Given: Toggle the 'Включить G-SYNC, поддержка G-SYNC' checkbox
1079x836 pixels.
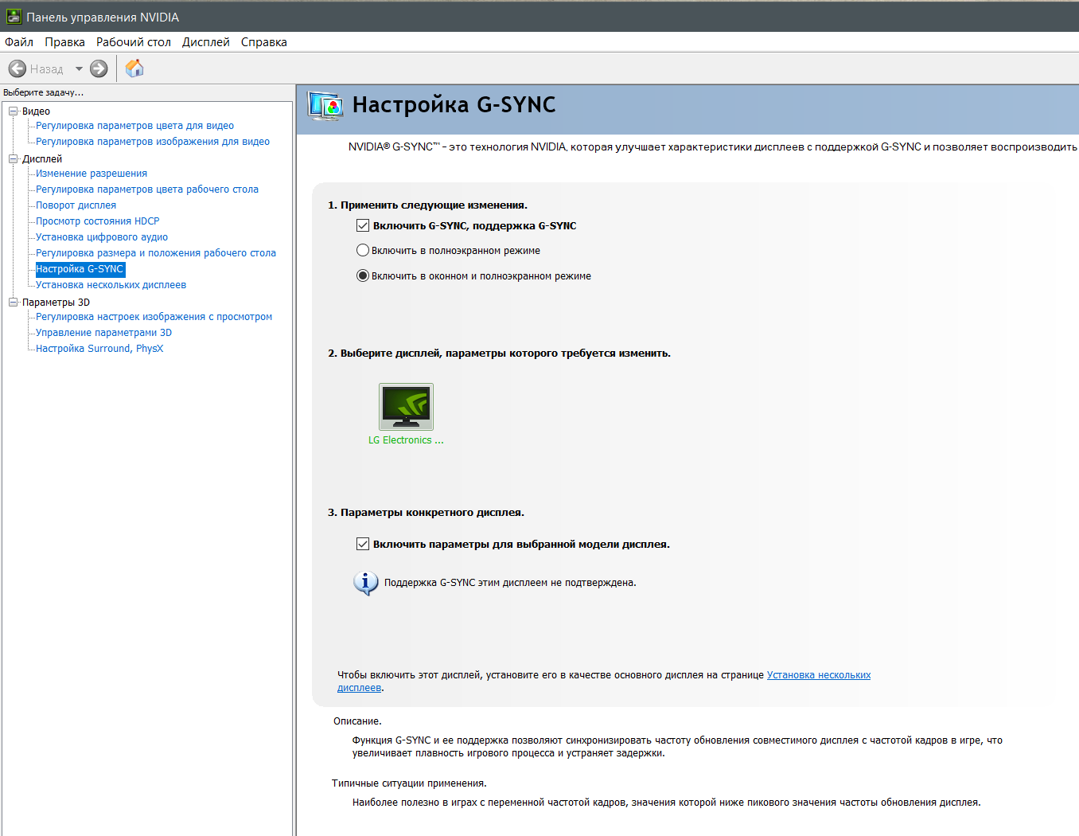Looking at the screenshot, I should point(363,226).
